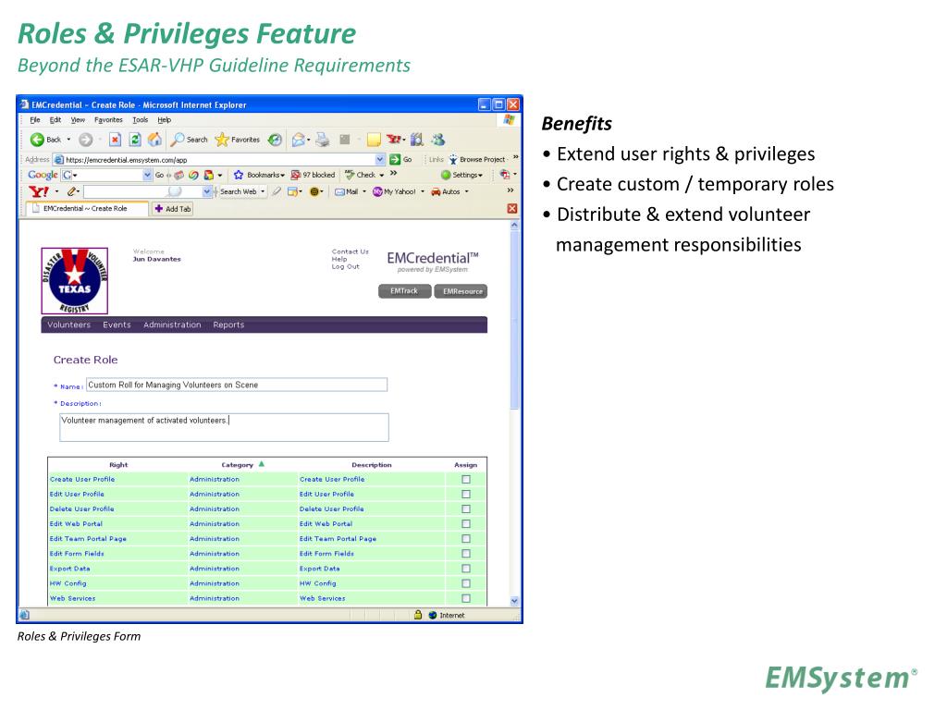Open Yahoo Autos from the toolbar

446,191
